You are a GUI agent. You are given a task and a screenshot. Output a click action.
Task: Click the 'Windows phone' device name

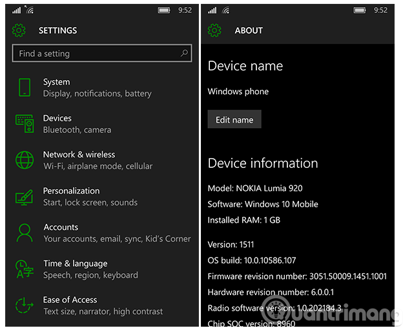(x=238, y=92)
